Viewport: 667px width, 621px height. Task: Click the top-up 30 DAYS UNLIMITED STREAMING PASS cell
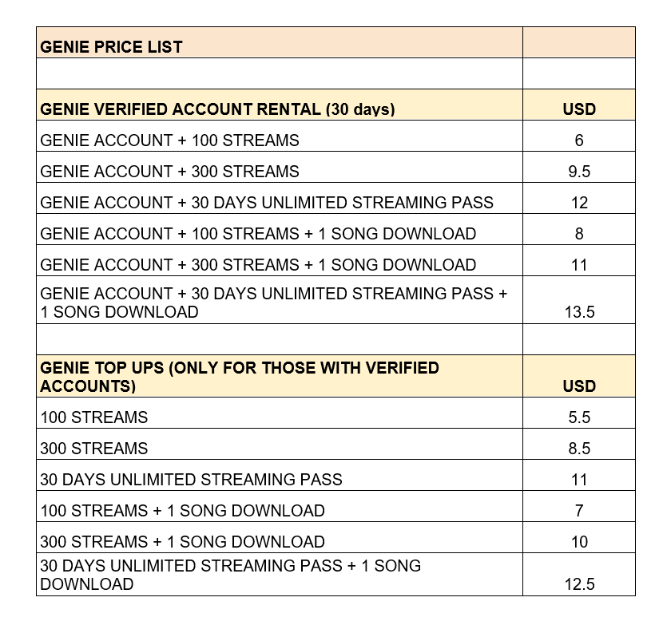pyautogui.click(x=191, y=480)
